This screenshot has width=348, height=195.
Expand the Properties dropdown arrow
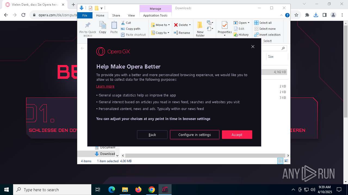(225, 35)
